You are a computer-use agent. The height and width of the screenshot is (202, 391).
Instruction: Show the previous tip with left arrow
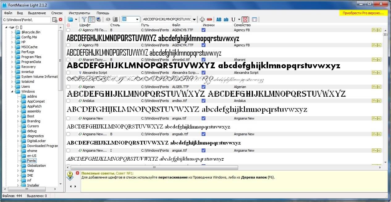pos(71,187)
